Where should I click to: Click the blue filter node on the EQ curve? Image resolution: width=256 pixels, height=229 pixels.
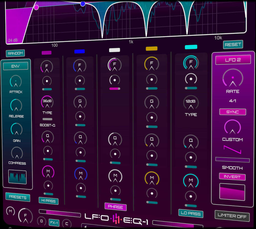[82, 3]
